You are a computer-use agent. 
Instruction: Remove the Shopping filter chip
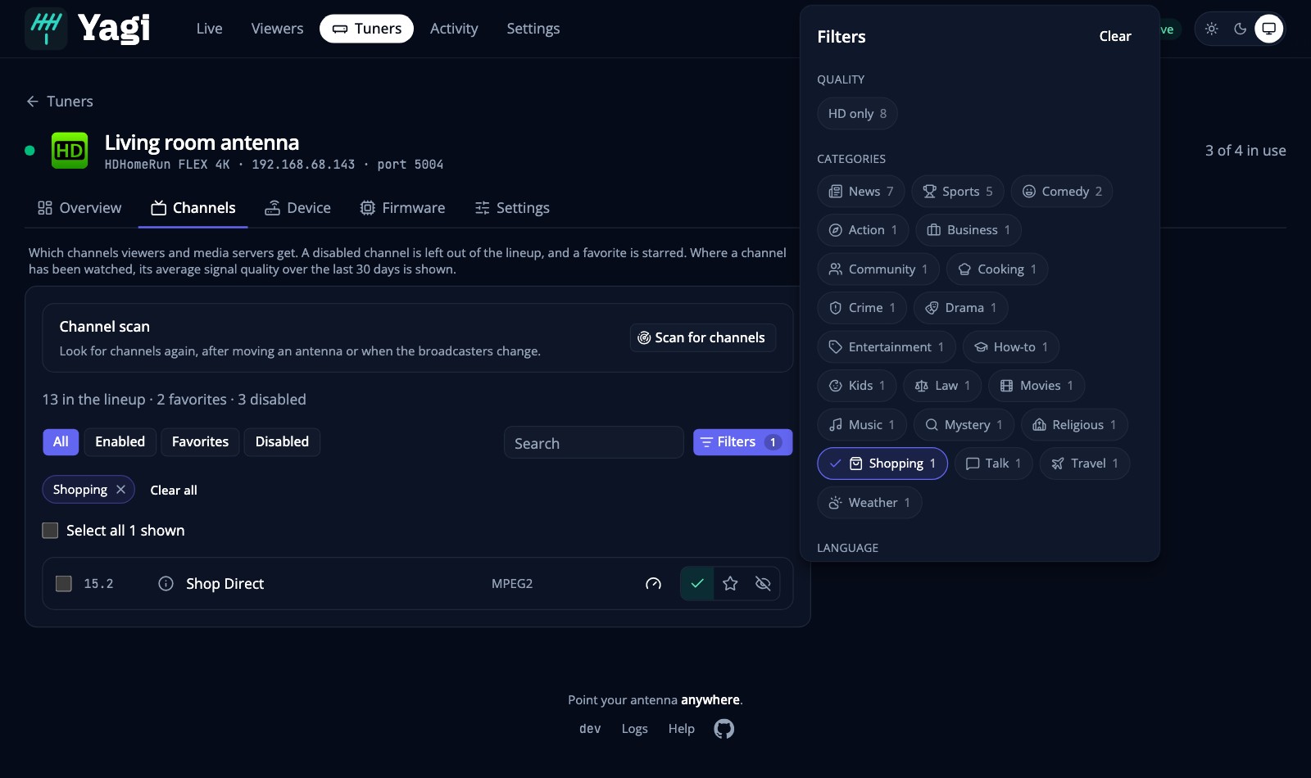click(120, 490)
